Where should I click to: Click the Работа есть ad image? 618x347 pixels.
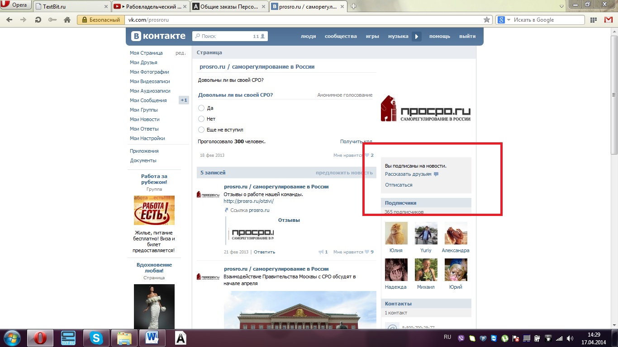click(154, 210)
